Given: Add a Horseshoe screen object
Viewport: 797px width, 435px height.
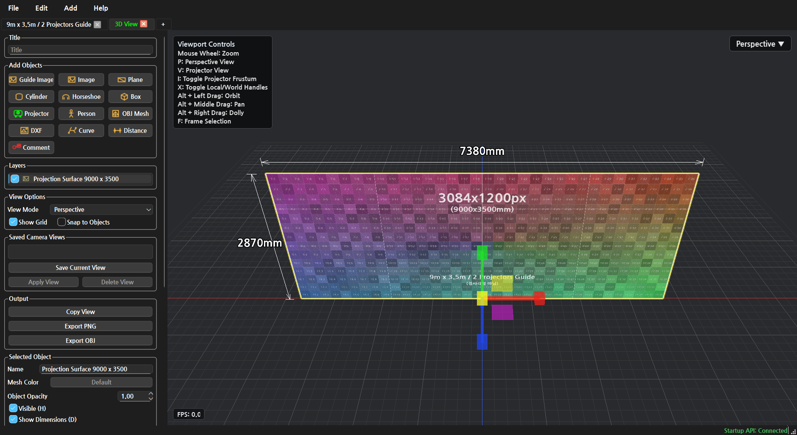Looking at the screenshot, I should 81,97.
